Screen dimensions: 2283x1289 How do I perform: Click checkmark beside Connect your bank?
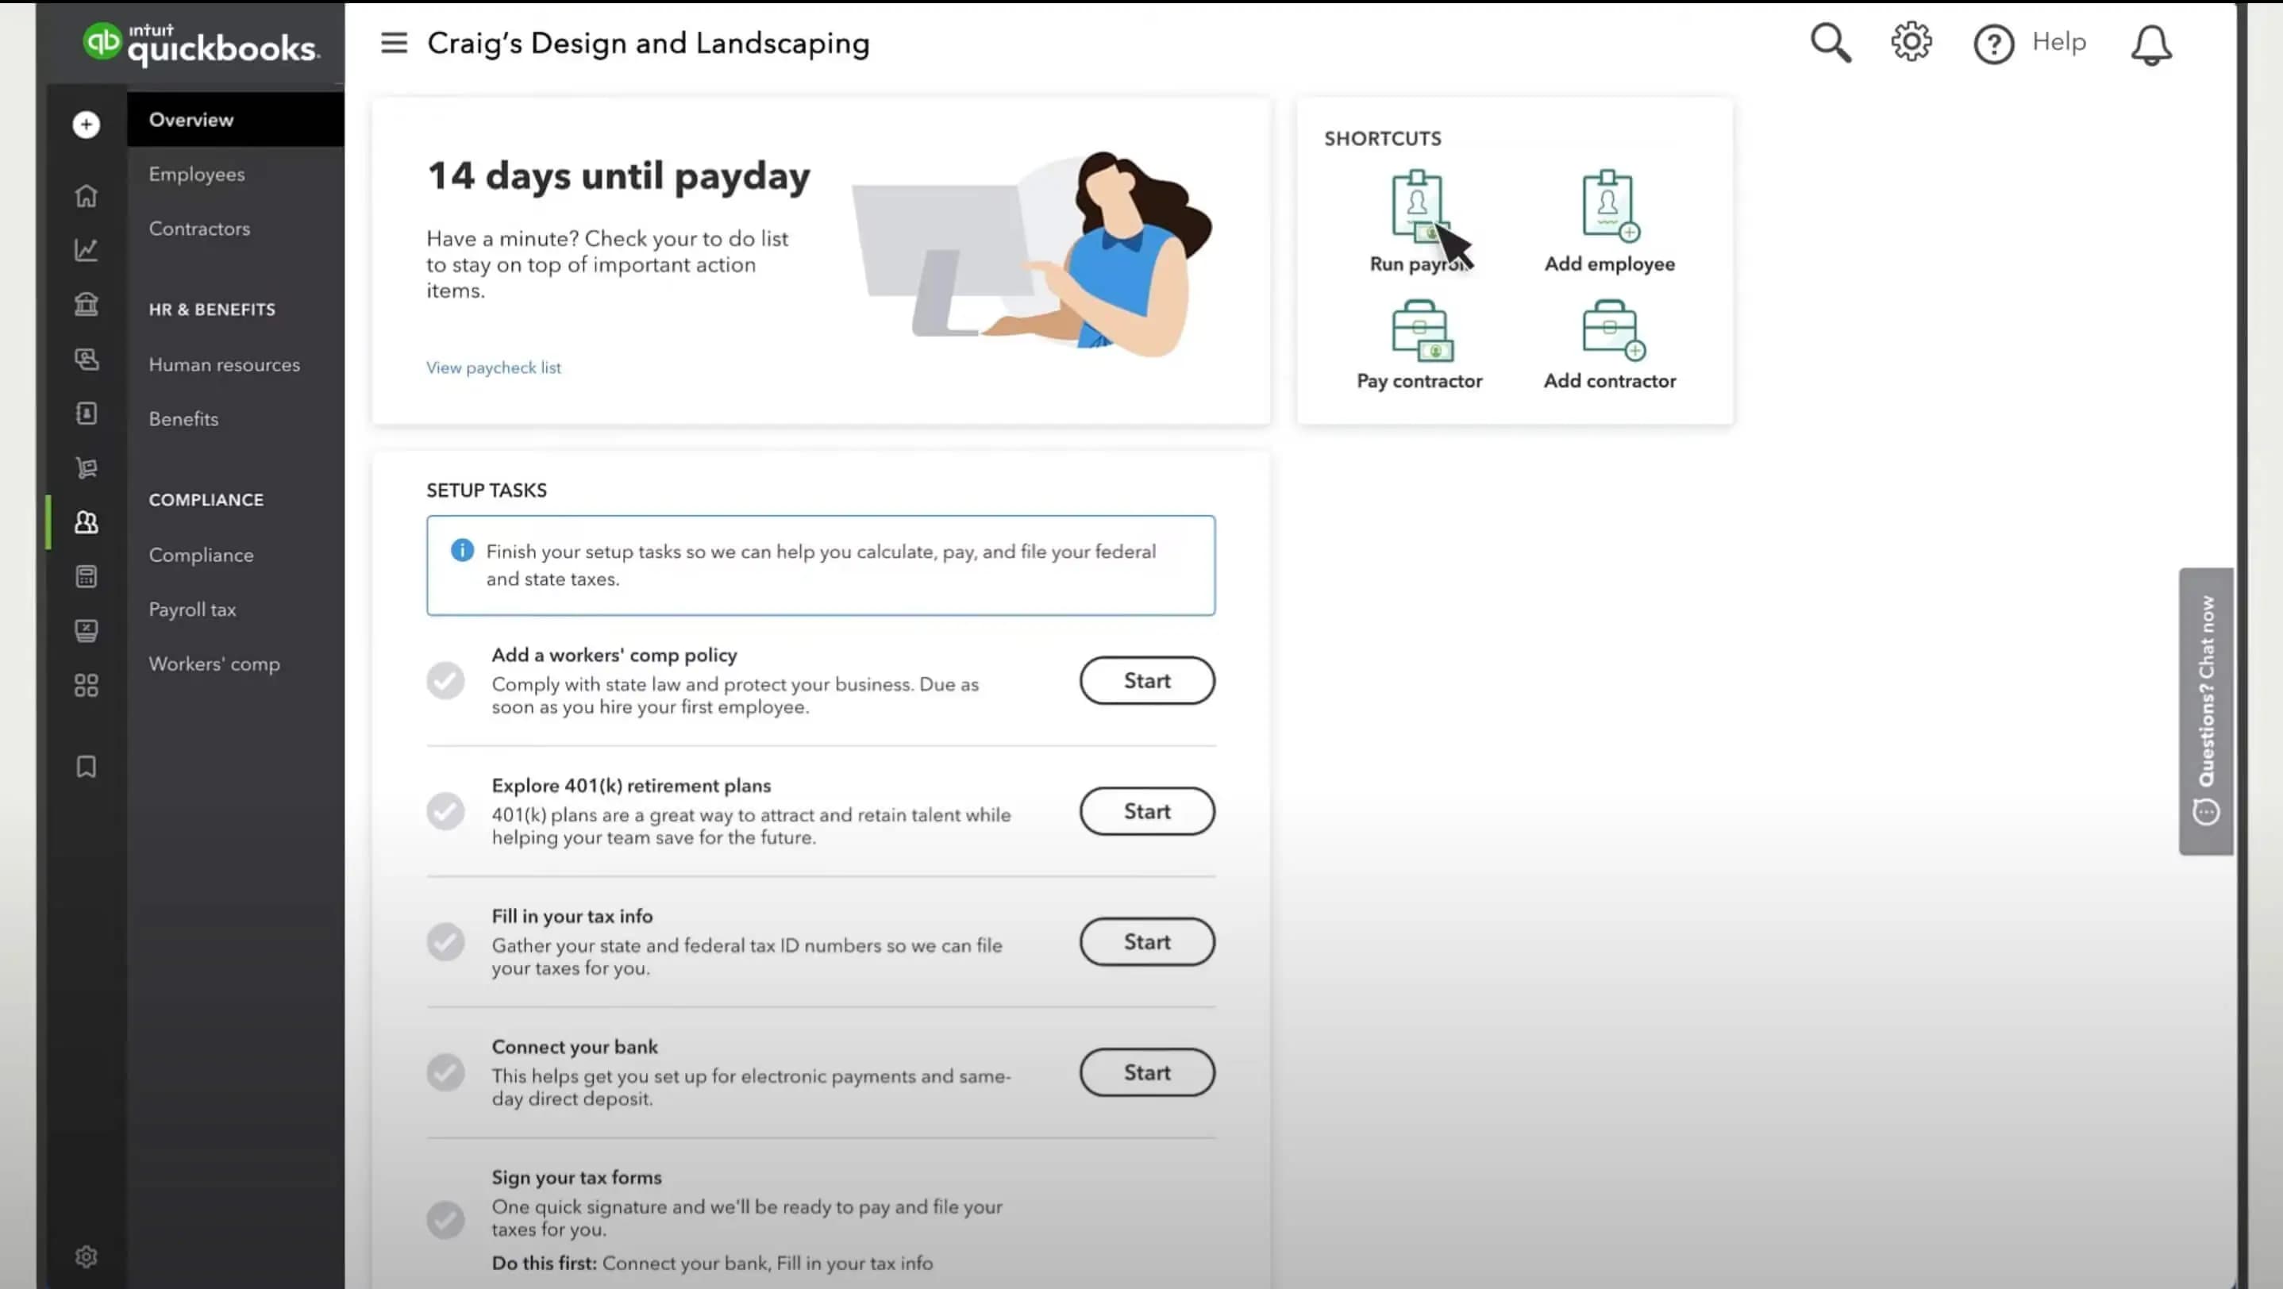point(445,1073)
